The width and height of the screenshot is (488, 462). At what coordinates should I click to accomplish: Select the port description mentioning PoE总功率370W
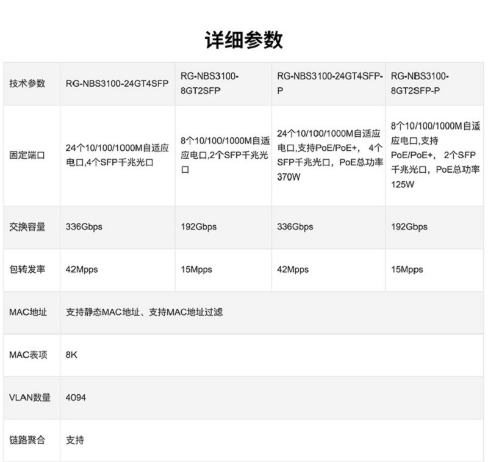coord(329,155)
